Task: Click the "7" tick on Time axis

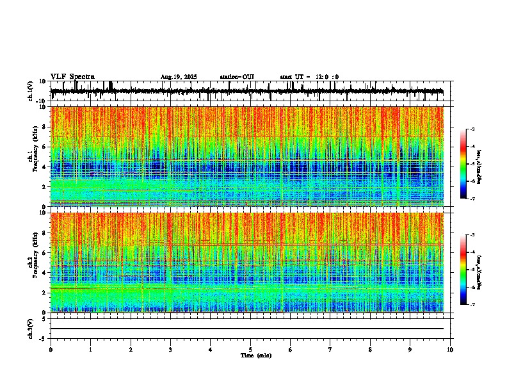Action: pyautogui.click(x=330, y=350)
